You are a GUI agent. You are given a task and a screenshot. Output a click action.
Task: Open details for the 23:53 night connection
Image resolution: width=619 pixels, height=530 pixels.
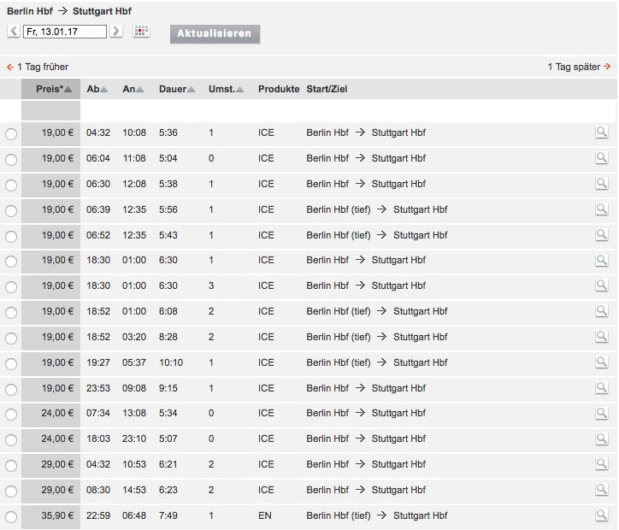[x=602, y=388]
